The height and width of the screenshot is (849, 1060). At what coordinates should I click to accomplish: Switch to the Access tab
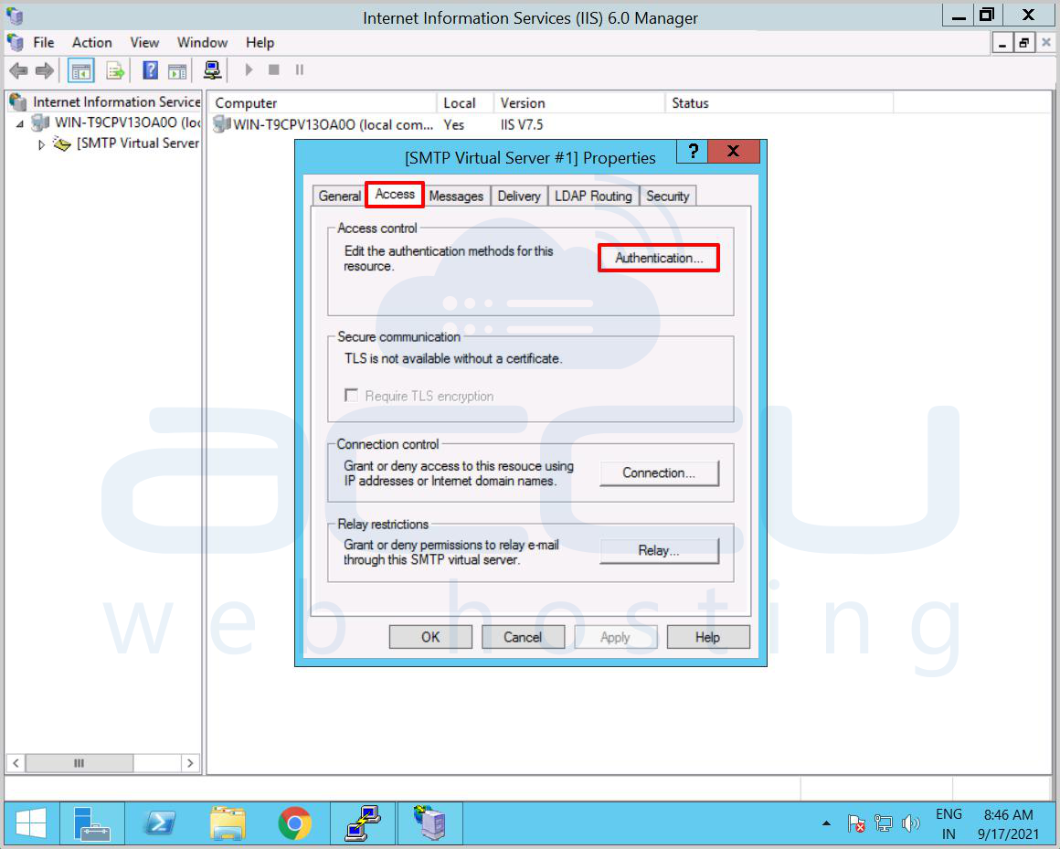click(x=395, y=195)
